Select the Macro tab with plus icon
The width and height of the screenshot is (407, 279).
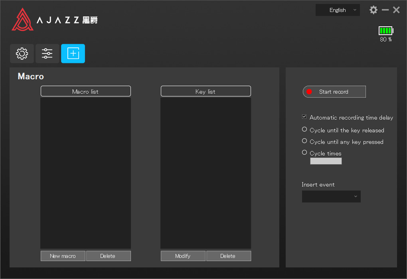point(73,54)
